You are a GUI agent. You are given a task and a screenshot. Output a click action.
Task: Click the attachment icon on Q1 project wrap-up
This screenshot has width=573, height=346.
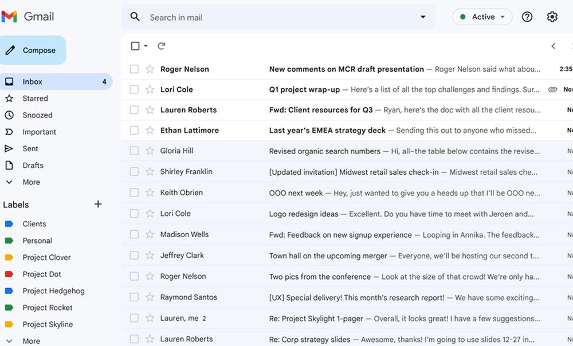point(552,89)
